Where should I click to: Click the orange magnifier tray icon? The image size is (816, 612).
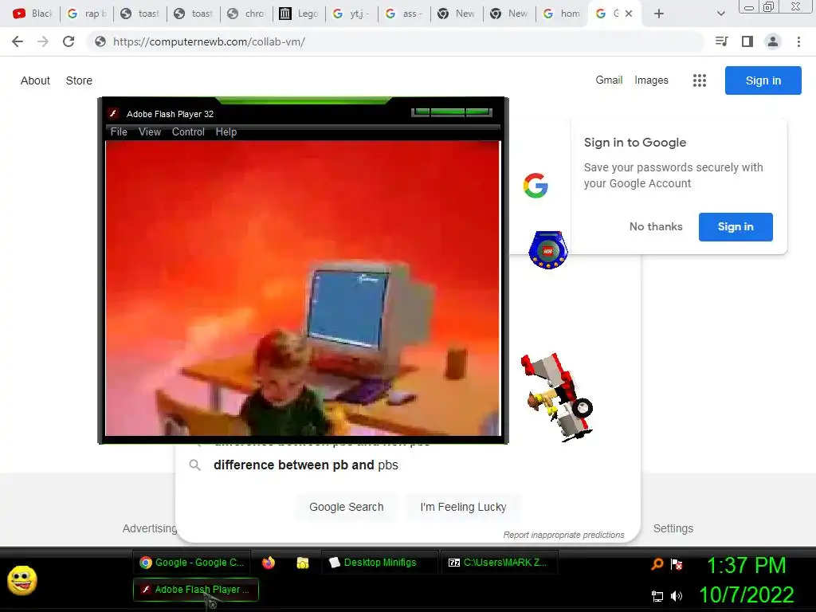point(657,563)
